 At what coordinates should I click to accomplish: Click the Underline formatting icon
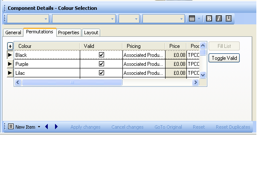tap(229, 18)
